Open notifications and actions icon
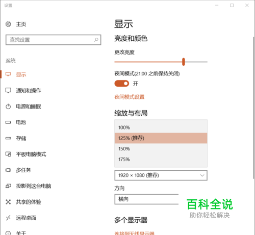The image size is (255, 235). pyautogui.click(x=8, y=90)
